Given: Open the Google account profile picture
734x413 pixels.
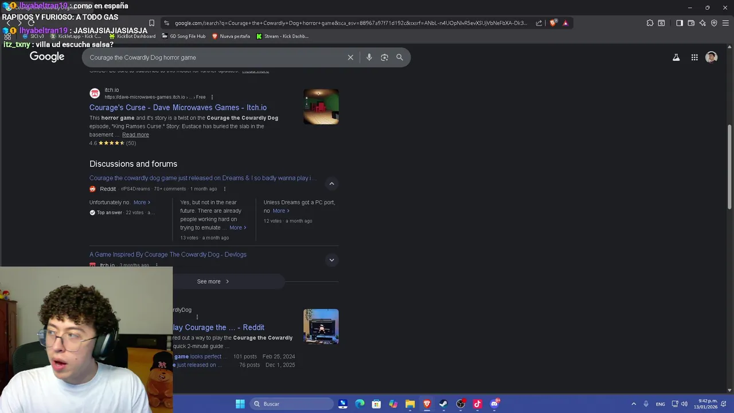Looking at the screenshot, I should (712, 57).
